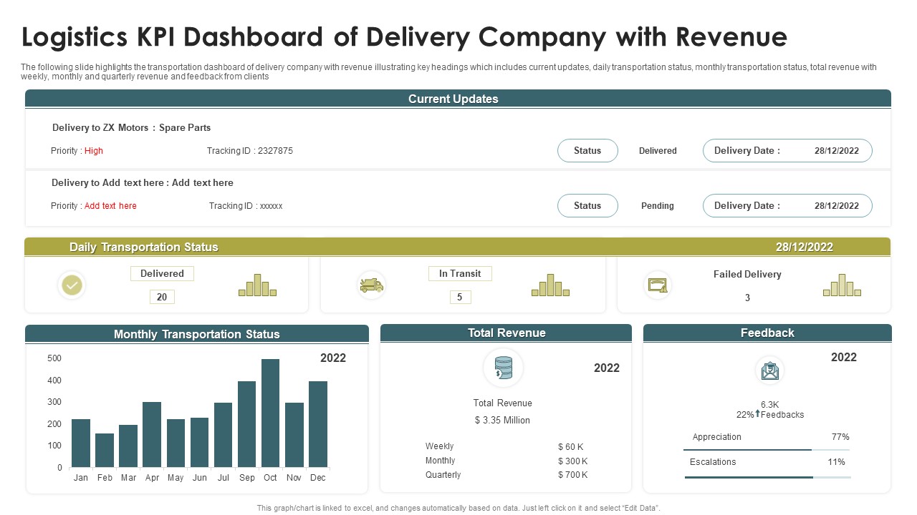This screenshot has height=515, width=917.
Task: Click the Quarterly revenue value $ 700 K
Action: pyautogui.click(x=573, y=475)
